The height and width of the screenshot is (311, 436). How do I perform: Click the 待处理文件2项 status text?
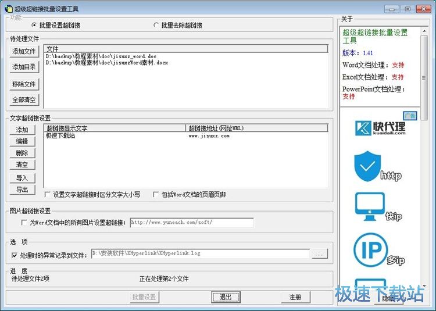[x=30, y=278]
